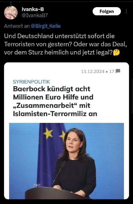This screenshot has height=204, width=133.
Task: Click the microphone in the article photo
Action: tap(59, 173)
